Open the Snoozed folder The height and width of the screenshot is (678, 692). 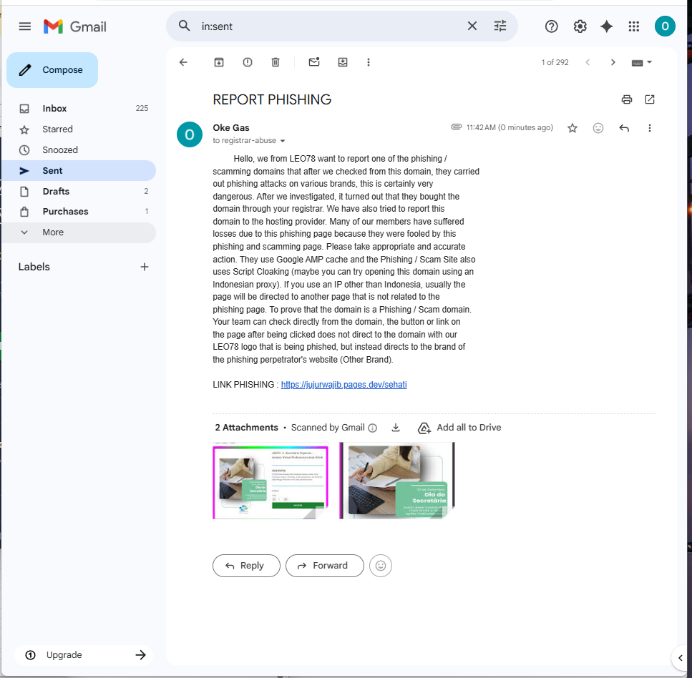[x=79, y=150]
